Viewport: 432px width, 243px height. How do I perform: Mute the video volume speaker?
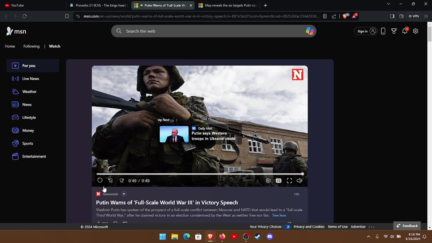click(x=299, y=181)
